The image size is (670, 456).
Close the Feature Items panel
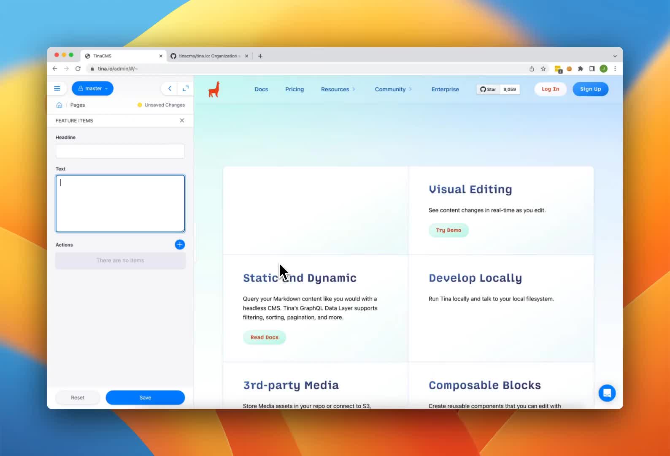(x=182, y=120)
